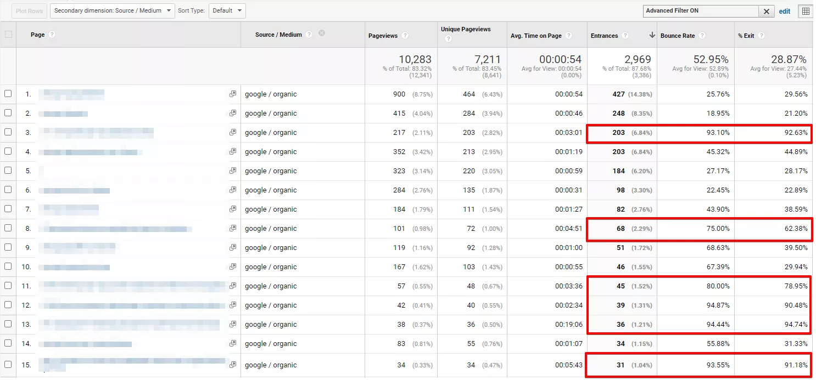
Task: Open row 1 page in new window icon
Action: click(233, 94)
